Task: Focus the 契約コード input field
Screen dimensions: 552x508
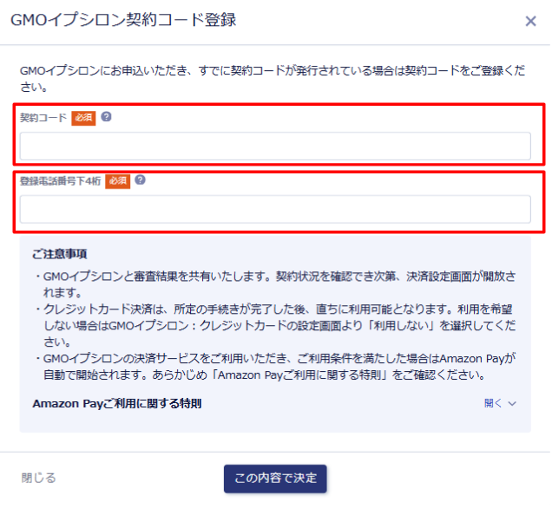Action: (x=275, y=147)
